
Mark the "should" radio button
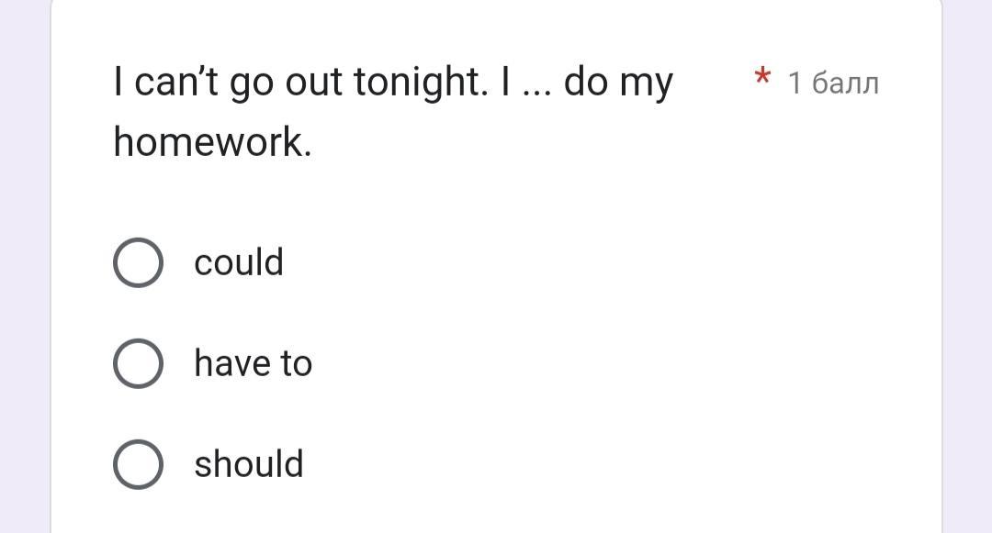click(x=138, y=464)
